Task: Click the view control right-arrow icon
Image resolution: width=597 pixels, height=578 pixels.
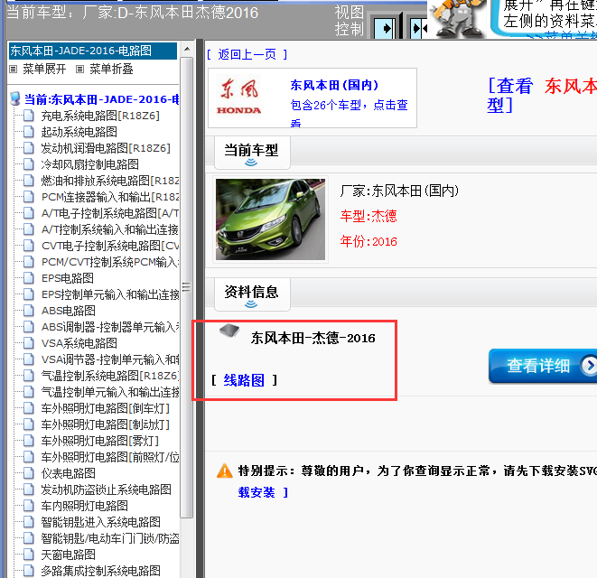Action: [386, 29]
